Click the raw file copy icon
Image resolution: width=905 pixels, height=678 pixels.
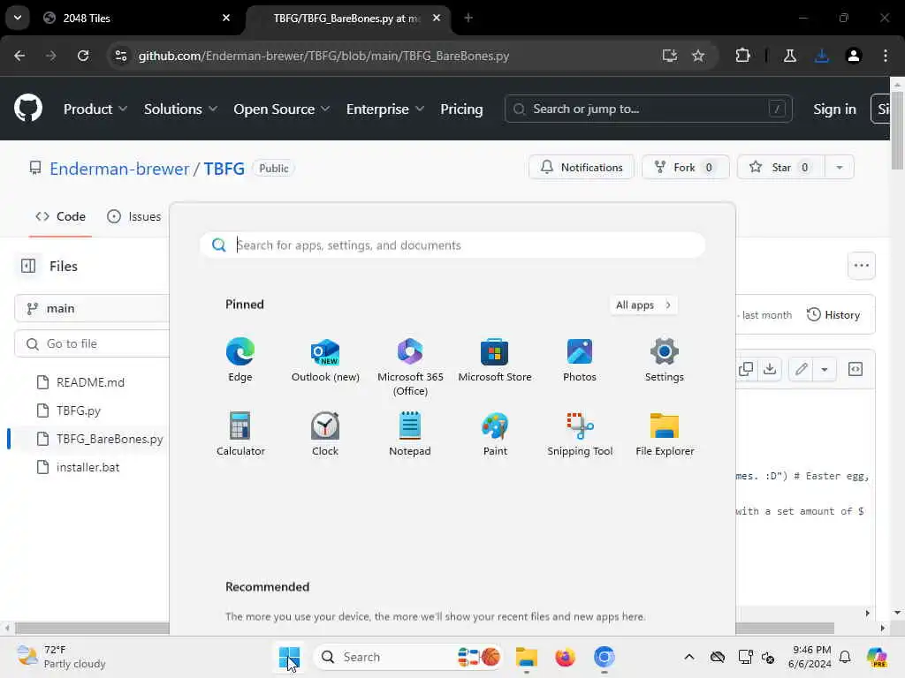coord(746,369)
